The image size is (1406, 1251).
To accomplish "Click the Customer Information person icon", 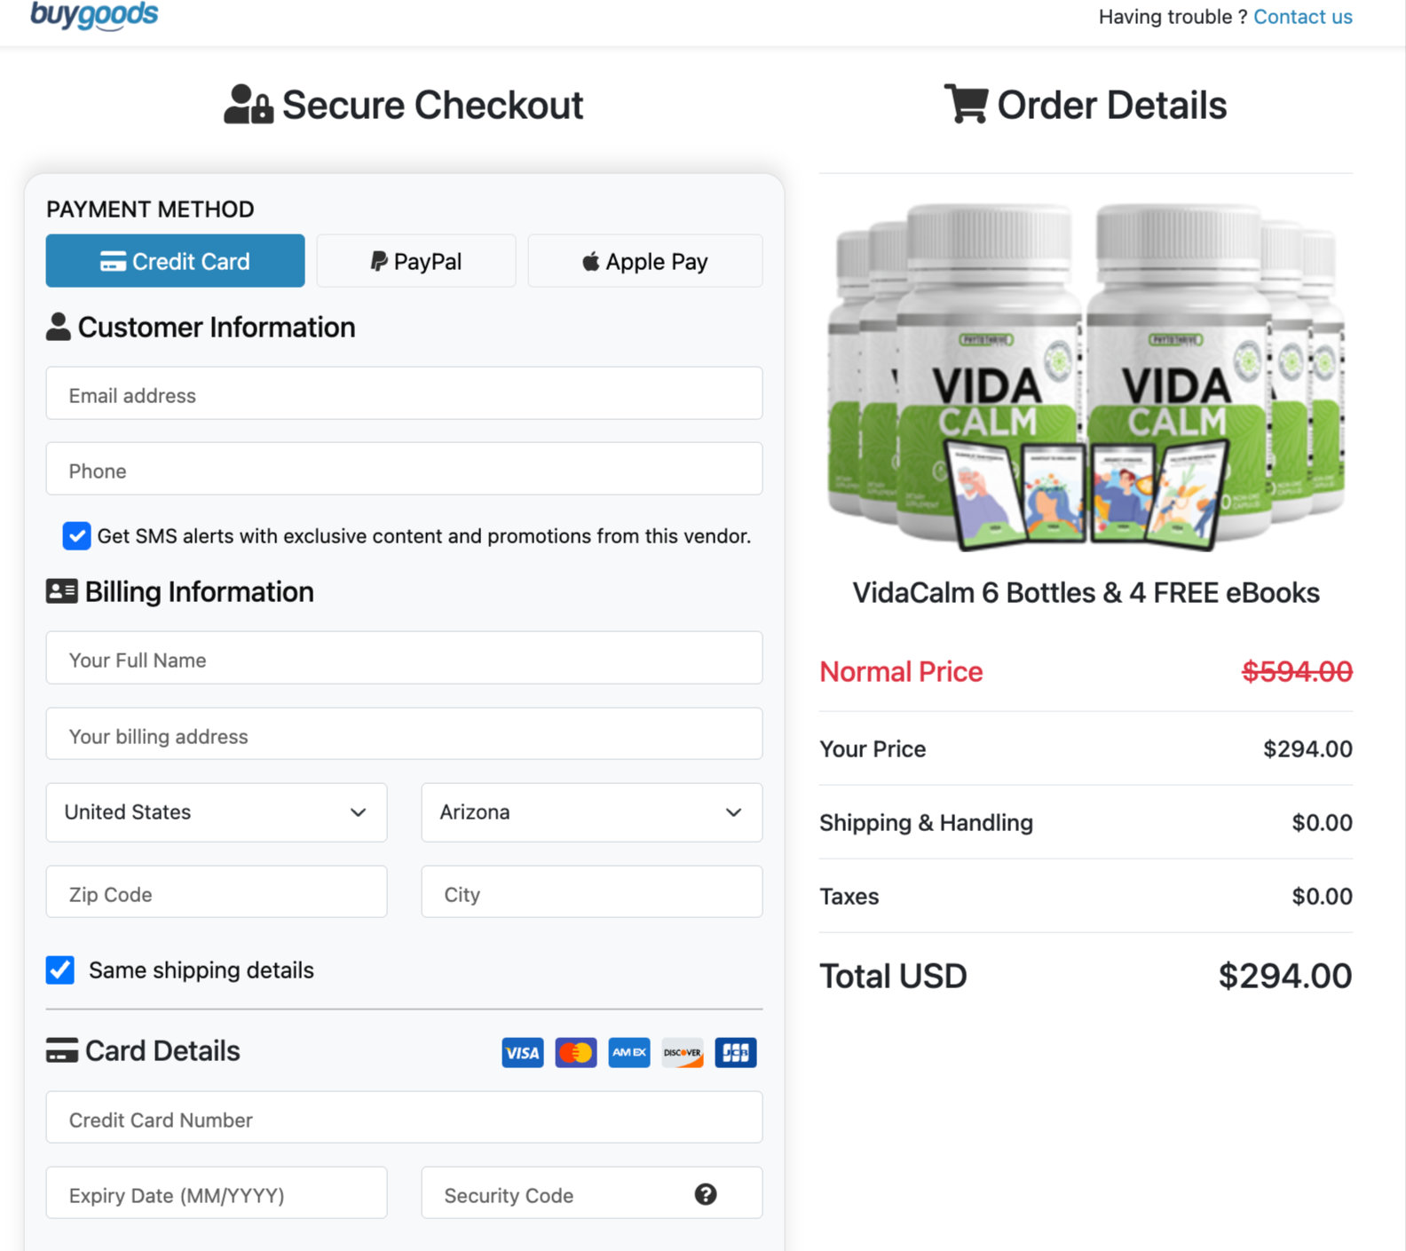I will point(59,327).
